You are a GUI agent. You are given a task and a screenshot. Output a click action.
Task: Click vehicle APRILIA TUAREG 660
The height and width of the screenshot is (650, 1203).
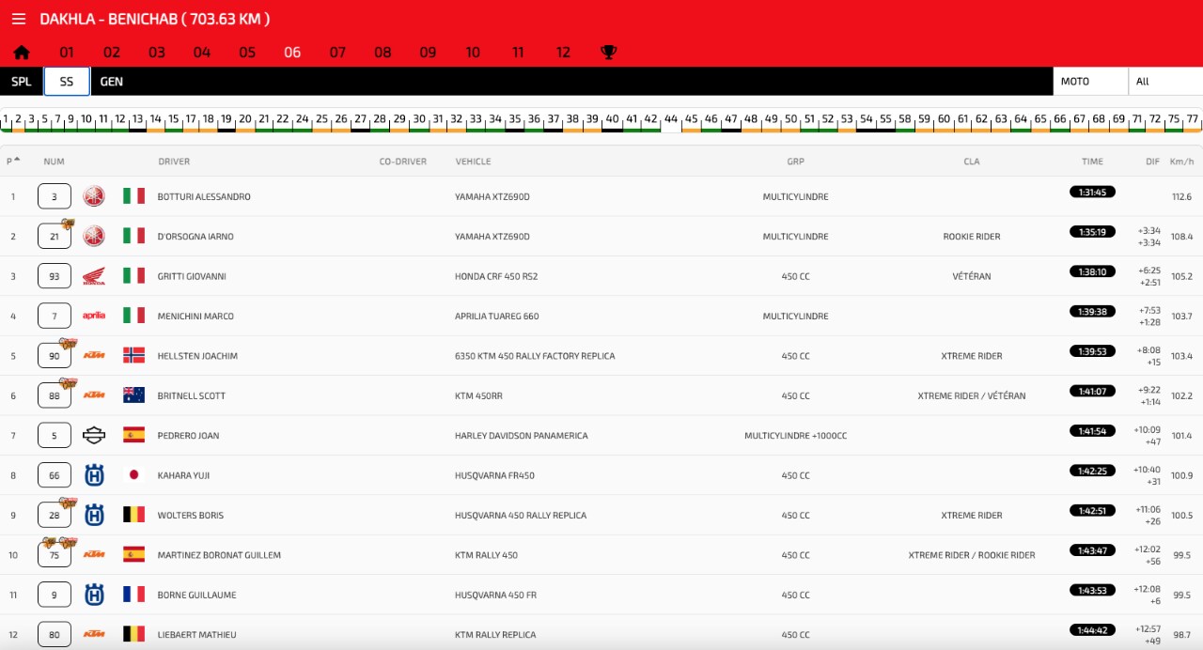pyautogui.click(x=497, y=317)
